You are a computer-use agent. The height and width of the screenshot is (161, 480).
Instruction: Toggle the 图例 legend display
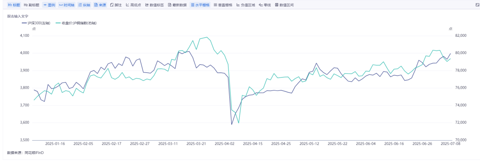point(49,5)
